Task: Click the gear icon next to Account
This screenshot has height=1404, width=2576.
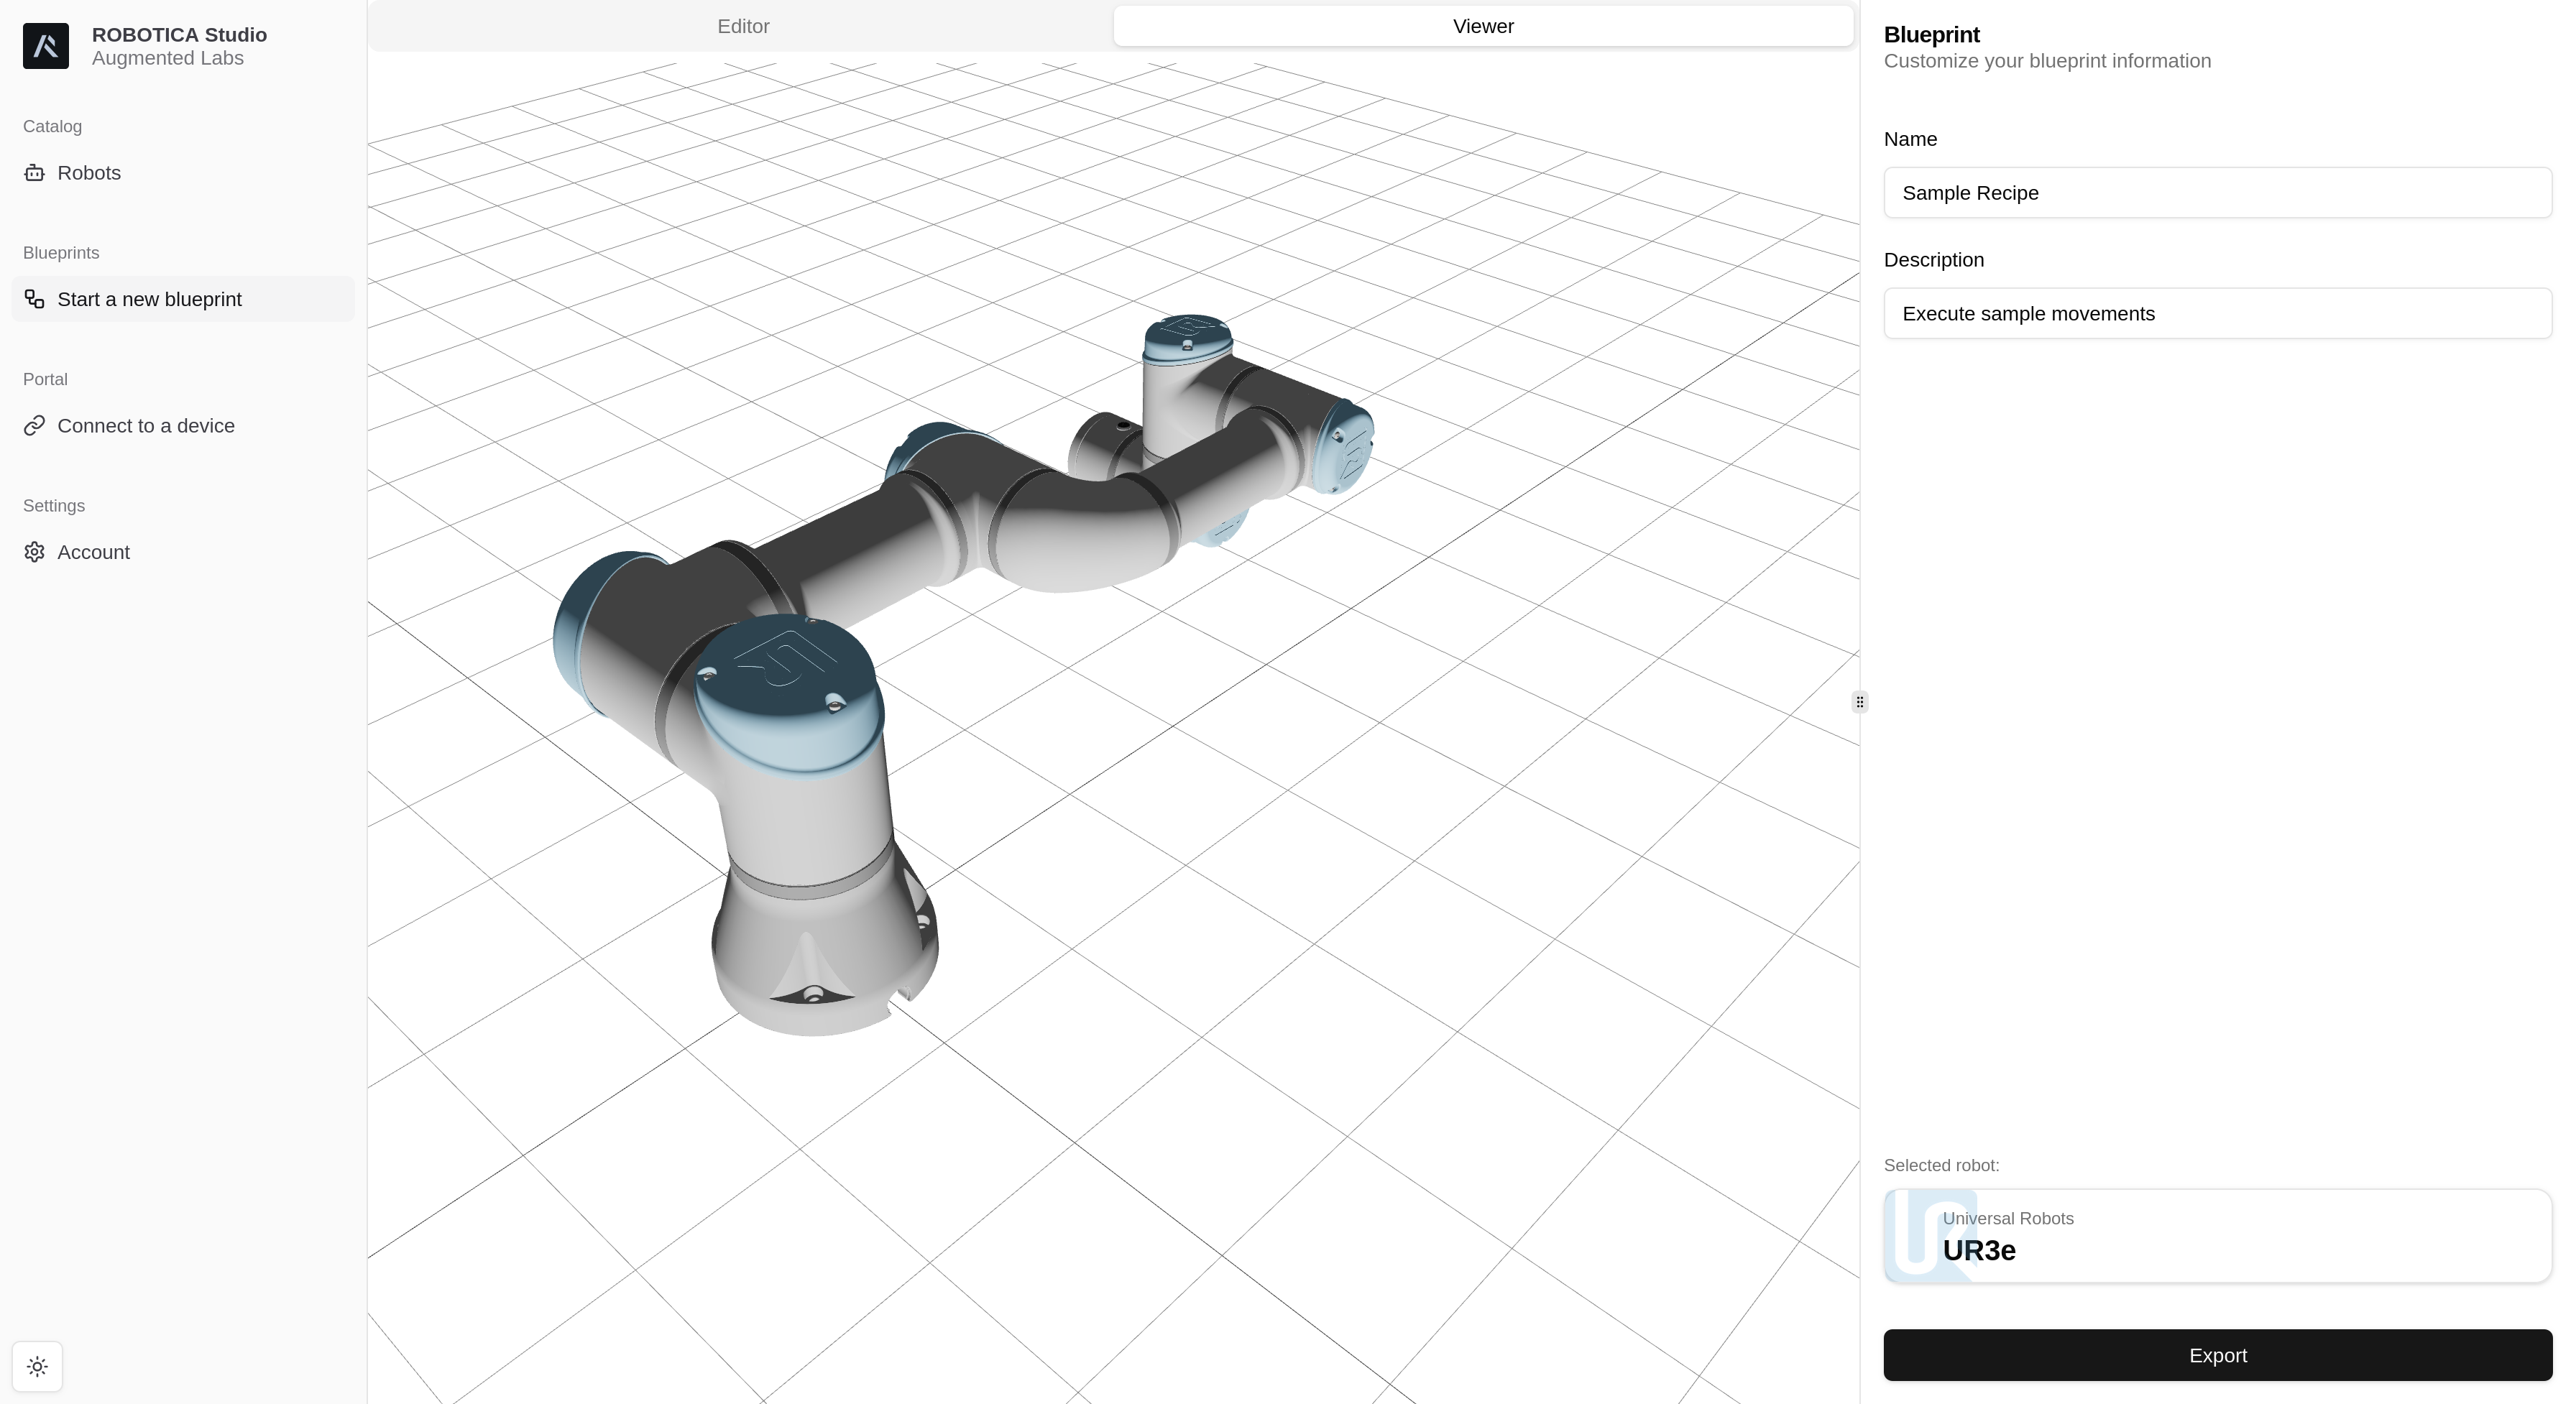Action: pos(35,552)
